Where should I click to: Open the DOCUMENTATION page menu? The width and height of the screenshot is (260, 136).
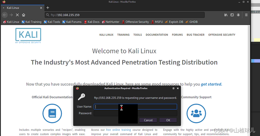pyautogui.click(x=157, y=35)
